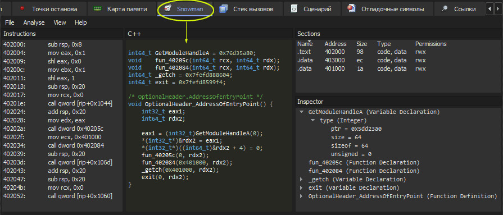Click the fun_402084(0x401000, rdx2) call in code
The height and width of the screenshot is (215, 503).
187,163
